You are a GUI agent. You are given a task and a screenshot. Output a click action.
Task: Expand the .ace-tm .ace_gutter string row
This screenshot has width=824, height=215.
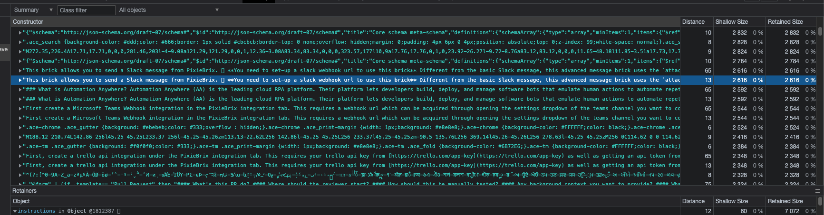pyautogui.click(x=20, y=147)
